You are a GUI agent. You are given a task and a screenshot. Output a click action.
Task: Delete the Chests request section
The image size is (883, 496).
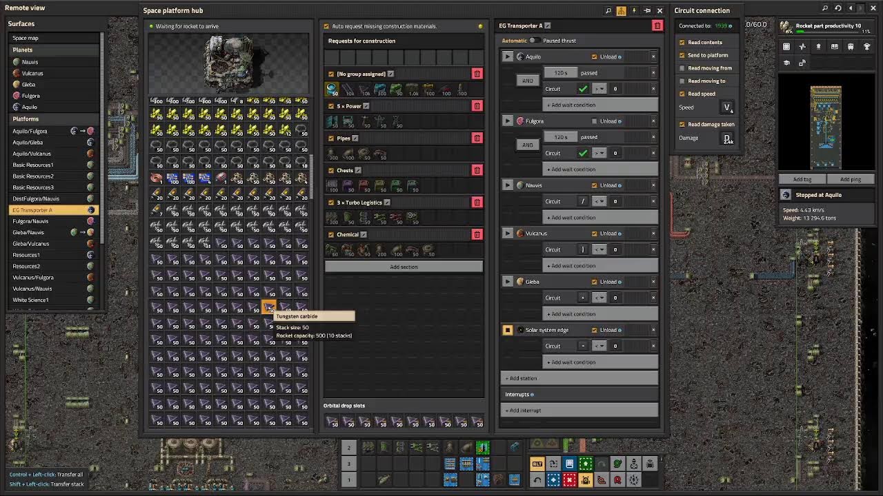pyautogui.click(x=477, y=170)
